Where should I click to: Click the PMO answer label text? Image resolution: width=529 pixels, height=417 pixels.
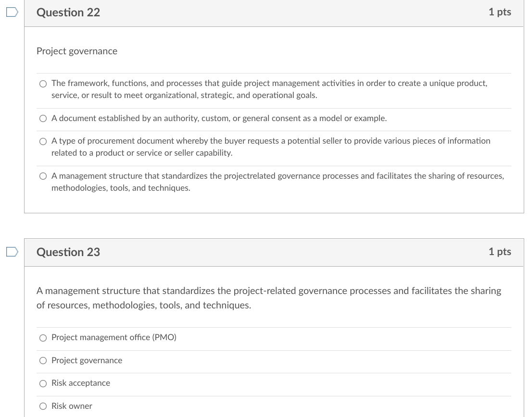click(x=113, y=337)
